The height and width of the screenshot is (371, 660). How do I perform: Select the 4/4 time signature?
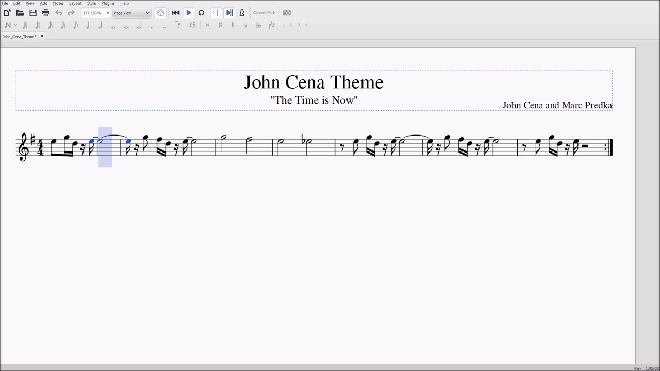click(40, 147)
